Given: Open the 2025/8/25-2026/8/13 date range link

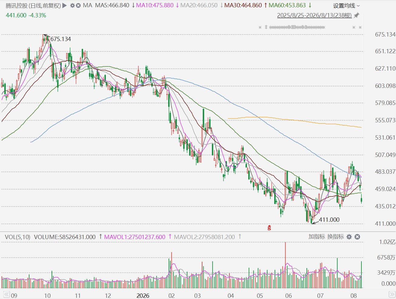Looking at the screenshot, I should point(314,15).
